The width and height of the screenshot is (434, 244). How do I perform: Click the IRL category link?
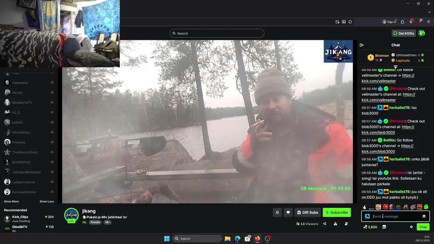84,222
